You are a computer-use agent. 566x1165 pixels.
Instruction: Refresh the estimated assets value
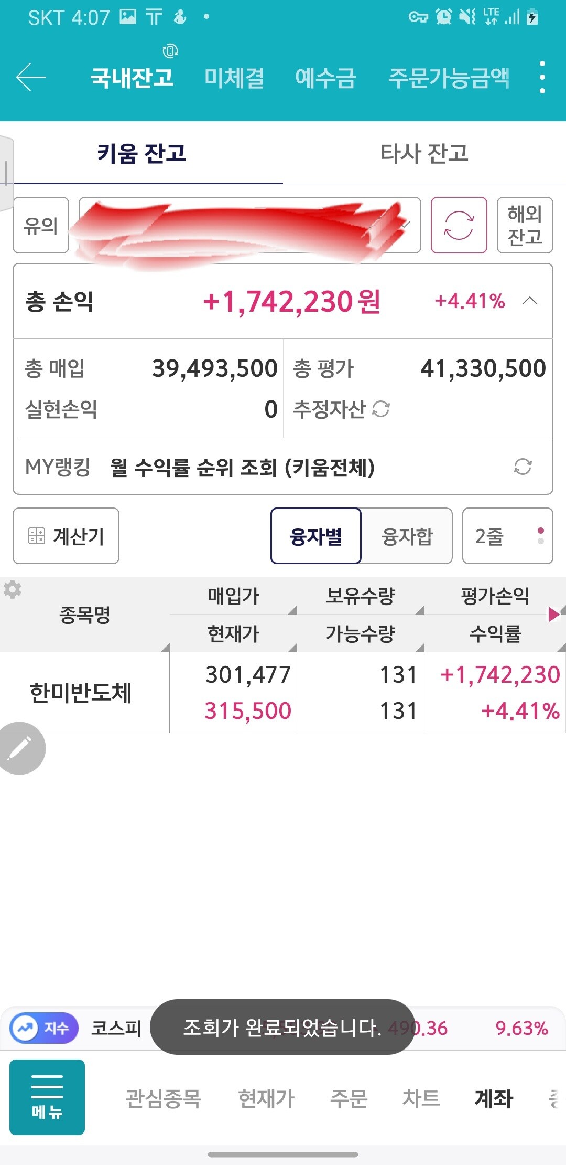coord(381,409)
